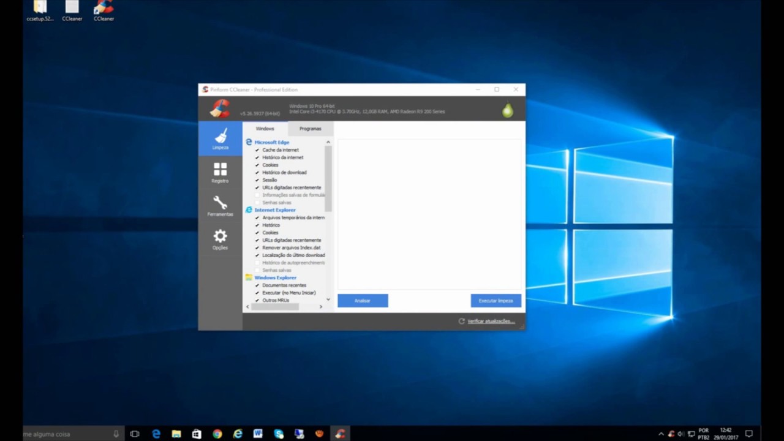Image resolution: width=784 pixels, height=441 pixels.
Task: Uncheck Histórico de download
Action: coord(257,173)
